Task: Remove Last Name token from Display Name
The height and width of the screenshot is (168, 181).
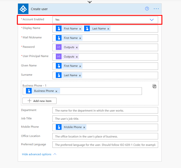Action: pyautogui.click(x=108, y=29)
